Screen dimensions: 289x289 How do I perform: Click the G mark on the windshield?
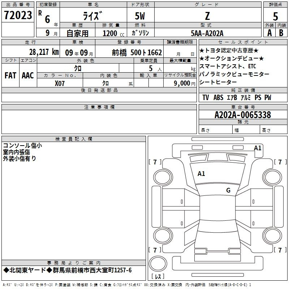228,190
